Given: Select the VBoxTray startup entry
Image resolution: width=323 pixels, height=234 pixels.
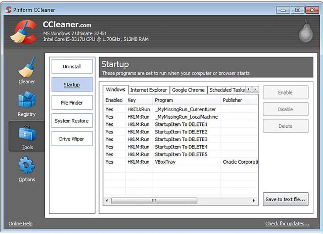Looking at the screenshot, I should tap(165, 162).
